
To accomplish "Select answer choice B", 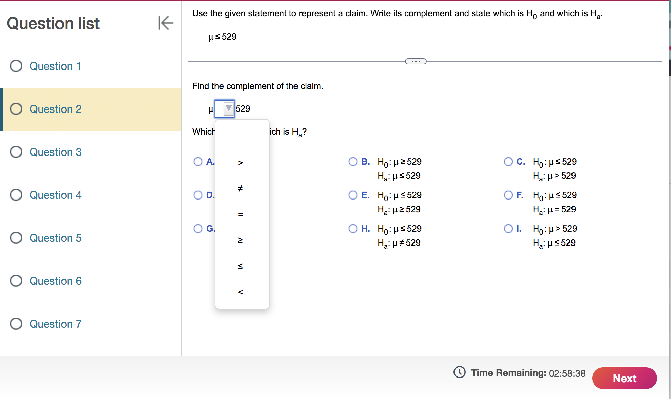I will click(353, 162).
